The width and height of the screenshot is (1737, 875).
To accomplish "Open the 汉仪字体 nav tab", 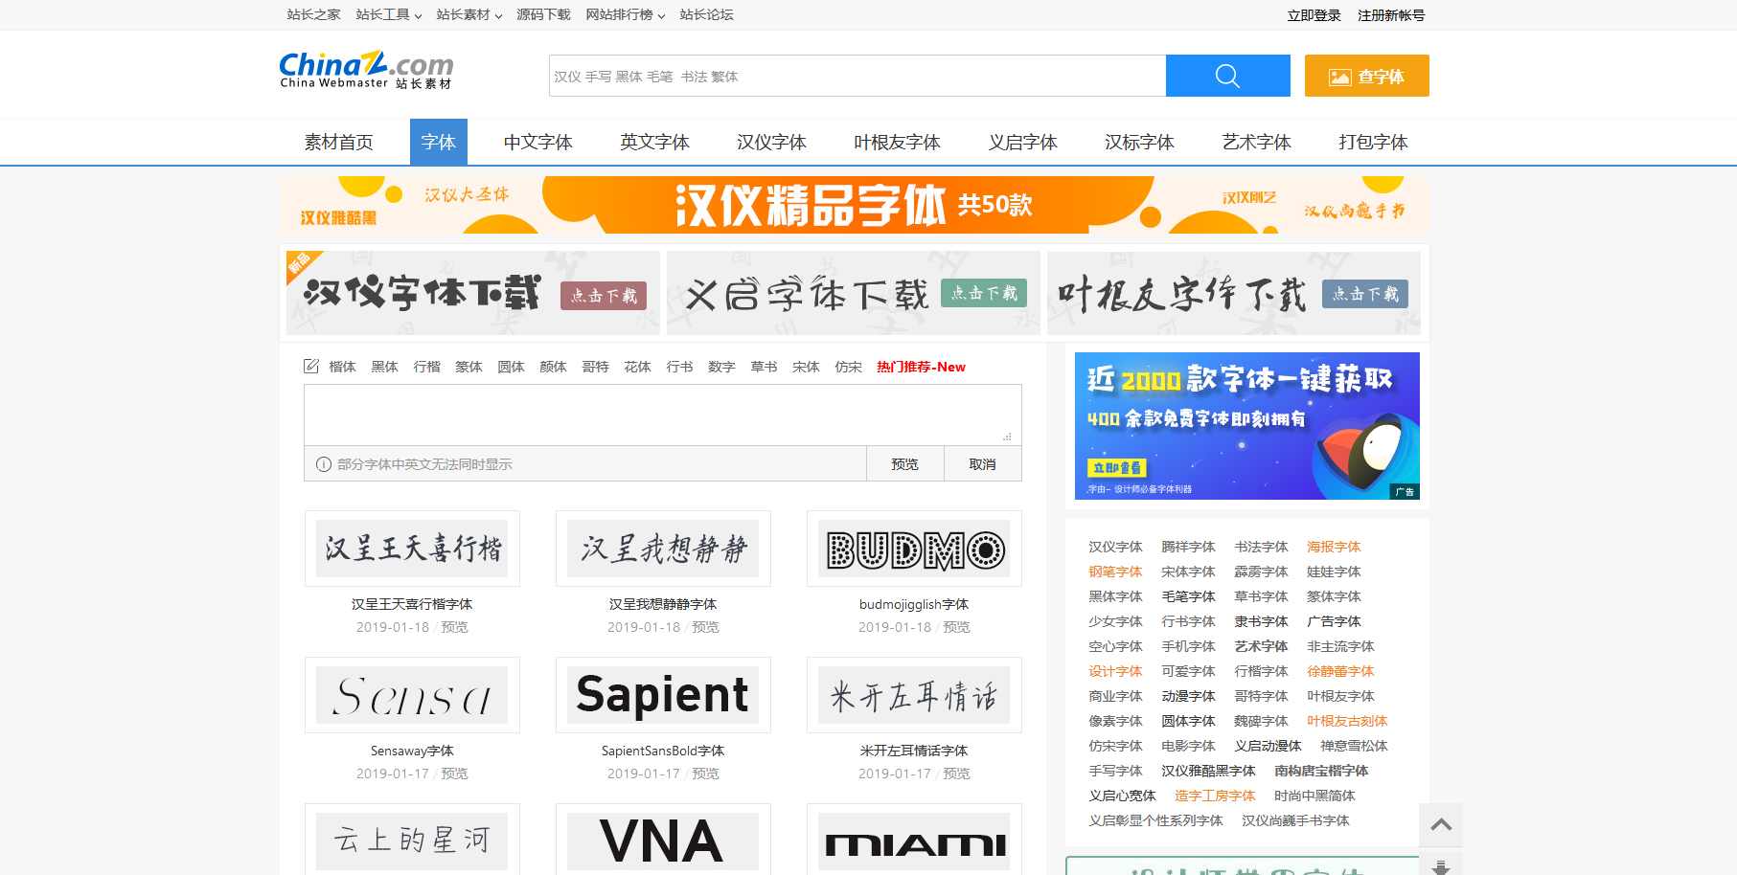I will pos(772,143).
